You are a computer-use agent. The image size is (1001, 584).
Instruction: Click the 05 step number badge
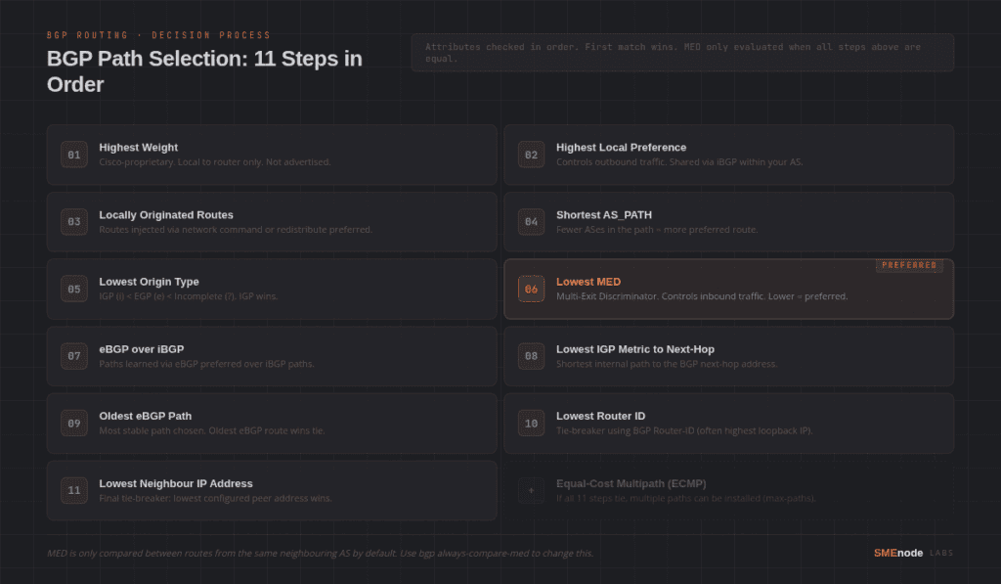74,289
